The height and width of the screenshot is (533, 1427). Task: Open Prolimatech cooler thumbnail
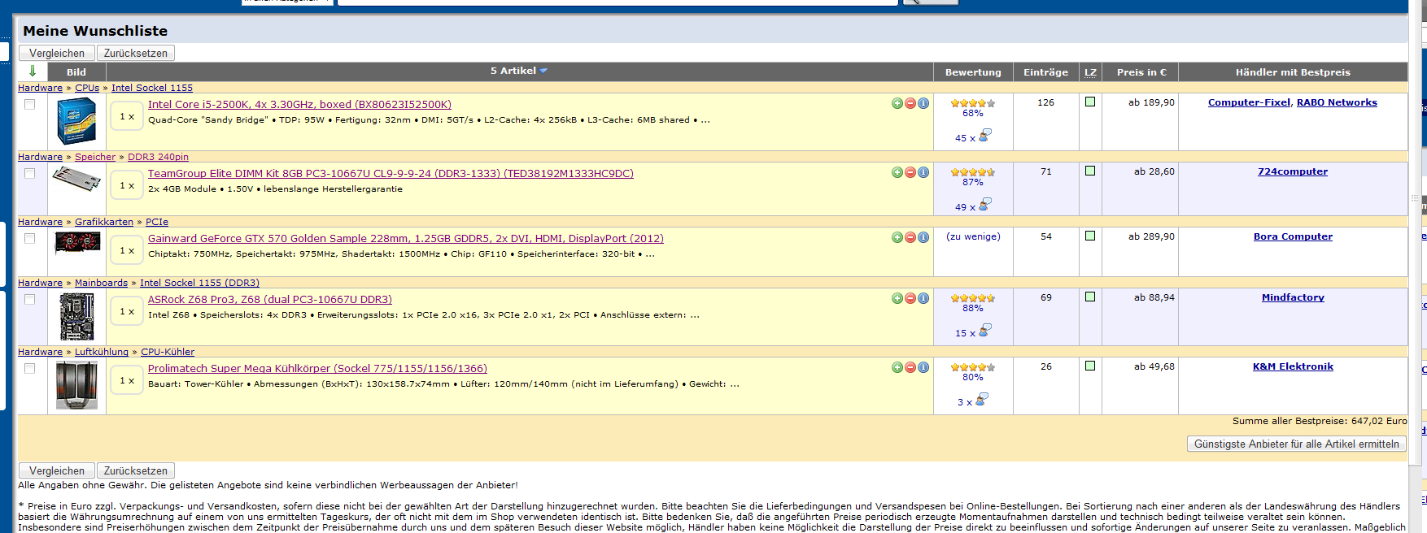pos(76,385)
